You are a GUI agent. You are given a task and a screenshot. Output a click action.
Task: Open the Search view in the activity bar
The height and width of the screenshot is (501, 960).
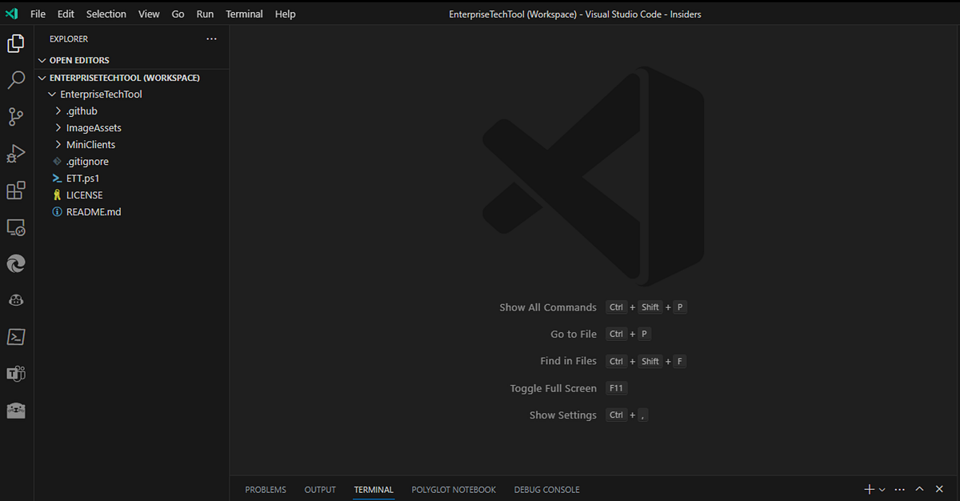tap(16, 80)
